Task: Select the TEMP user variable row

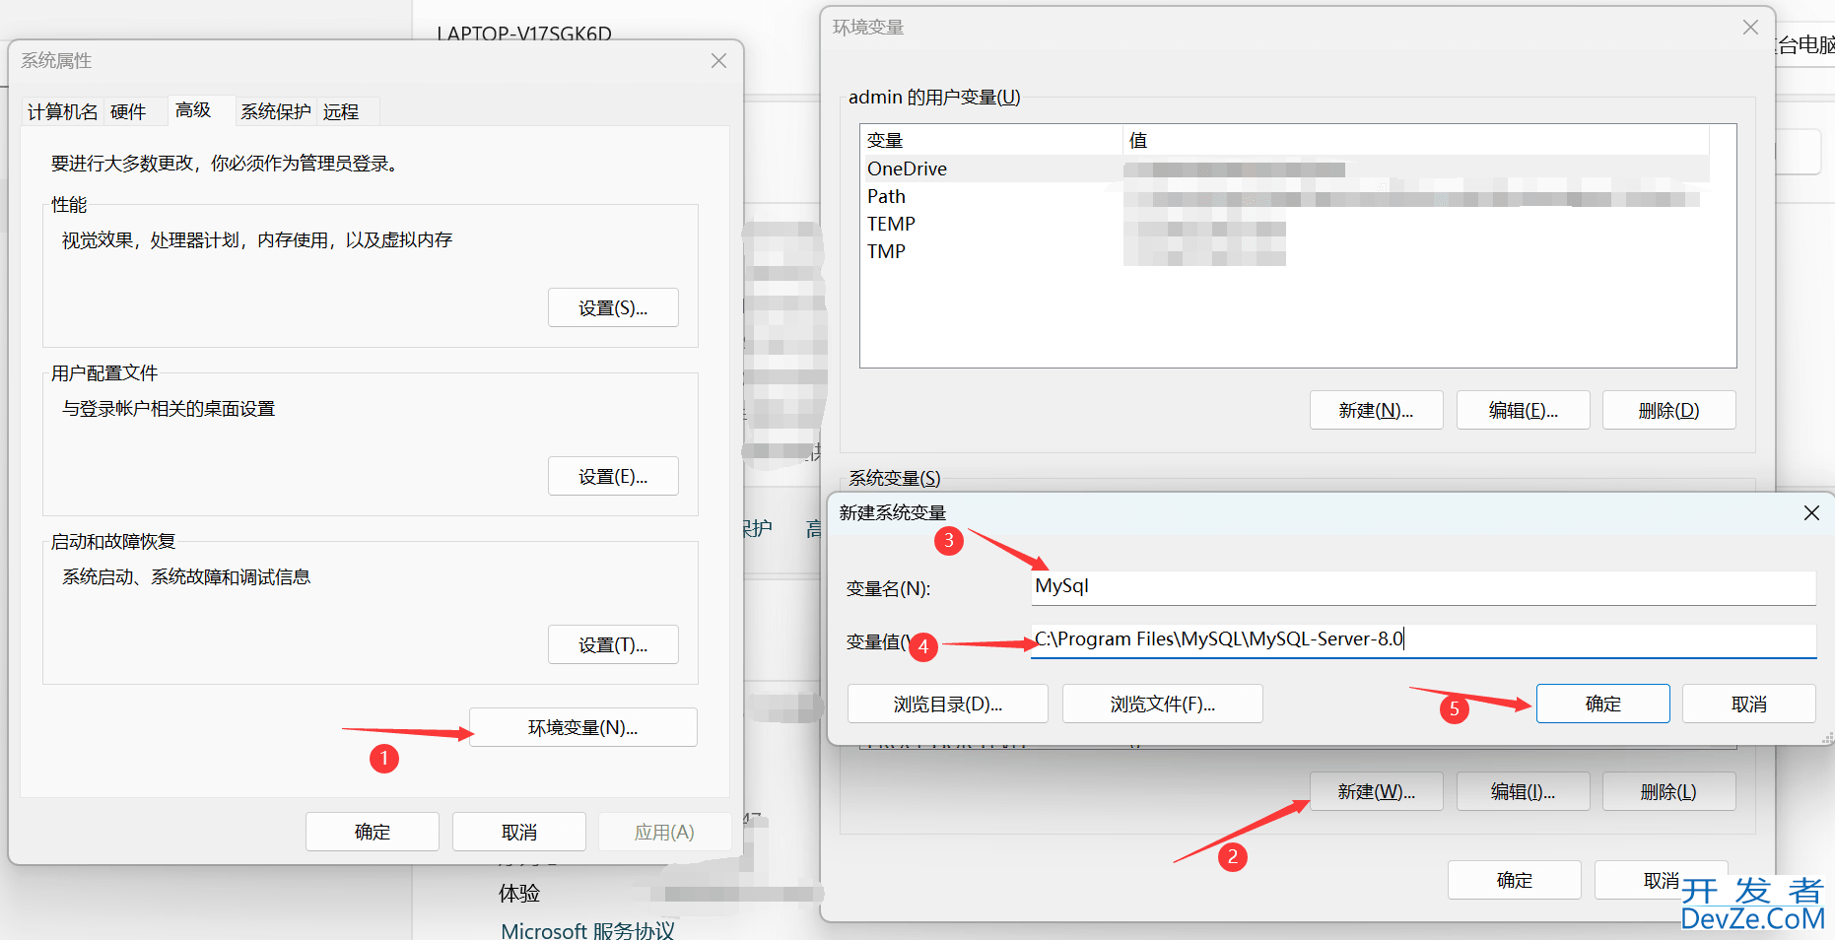Action: (1286, 224)
